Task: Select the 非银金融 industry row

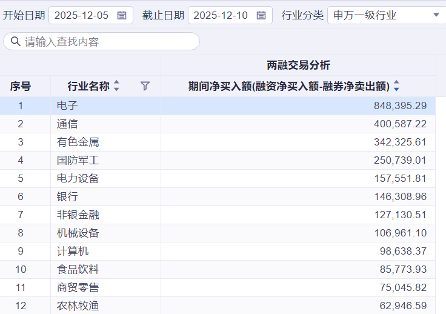Action: click(218, 215)
